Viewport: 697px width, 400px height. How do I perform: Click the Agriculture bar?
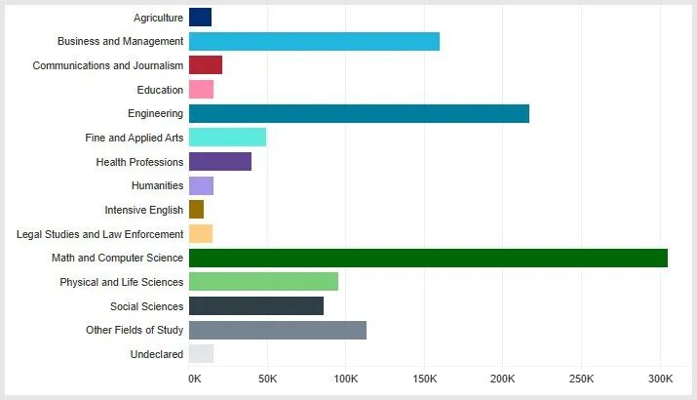click(x=200, y=18)
